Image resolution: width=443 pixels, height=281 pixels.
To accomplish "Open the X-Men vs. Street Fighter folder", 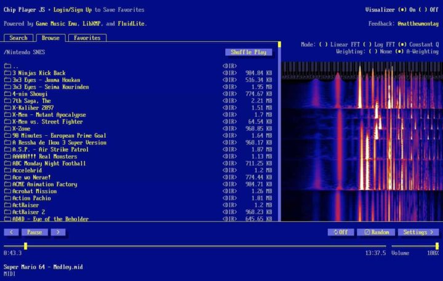I will [49, 122].
